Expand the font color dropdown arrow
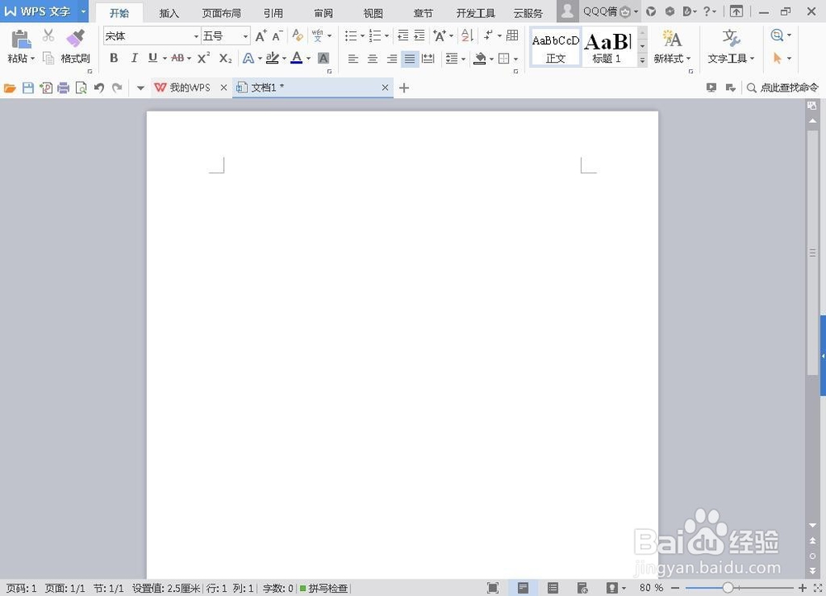The width and height of the screenshot is (826, 596). pos(309,59)
